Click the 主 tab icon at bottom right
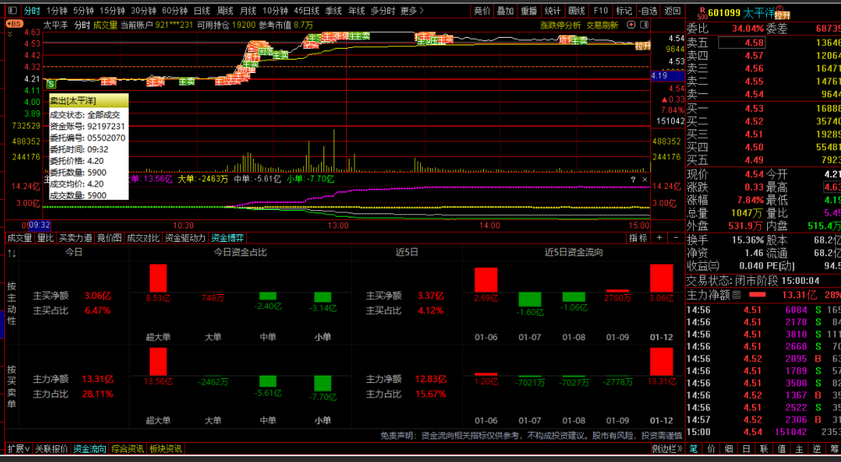This screenshot has width=841, height=462. (x=799, y=449)
